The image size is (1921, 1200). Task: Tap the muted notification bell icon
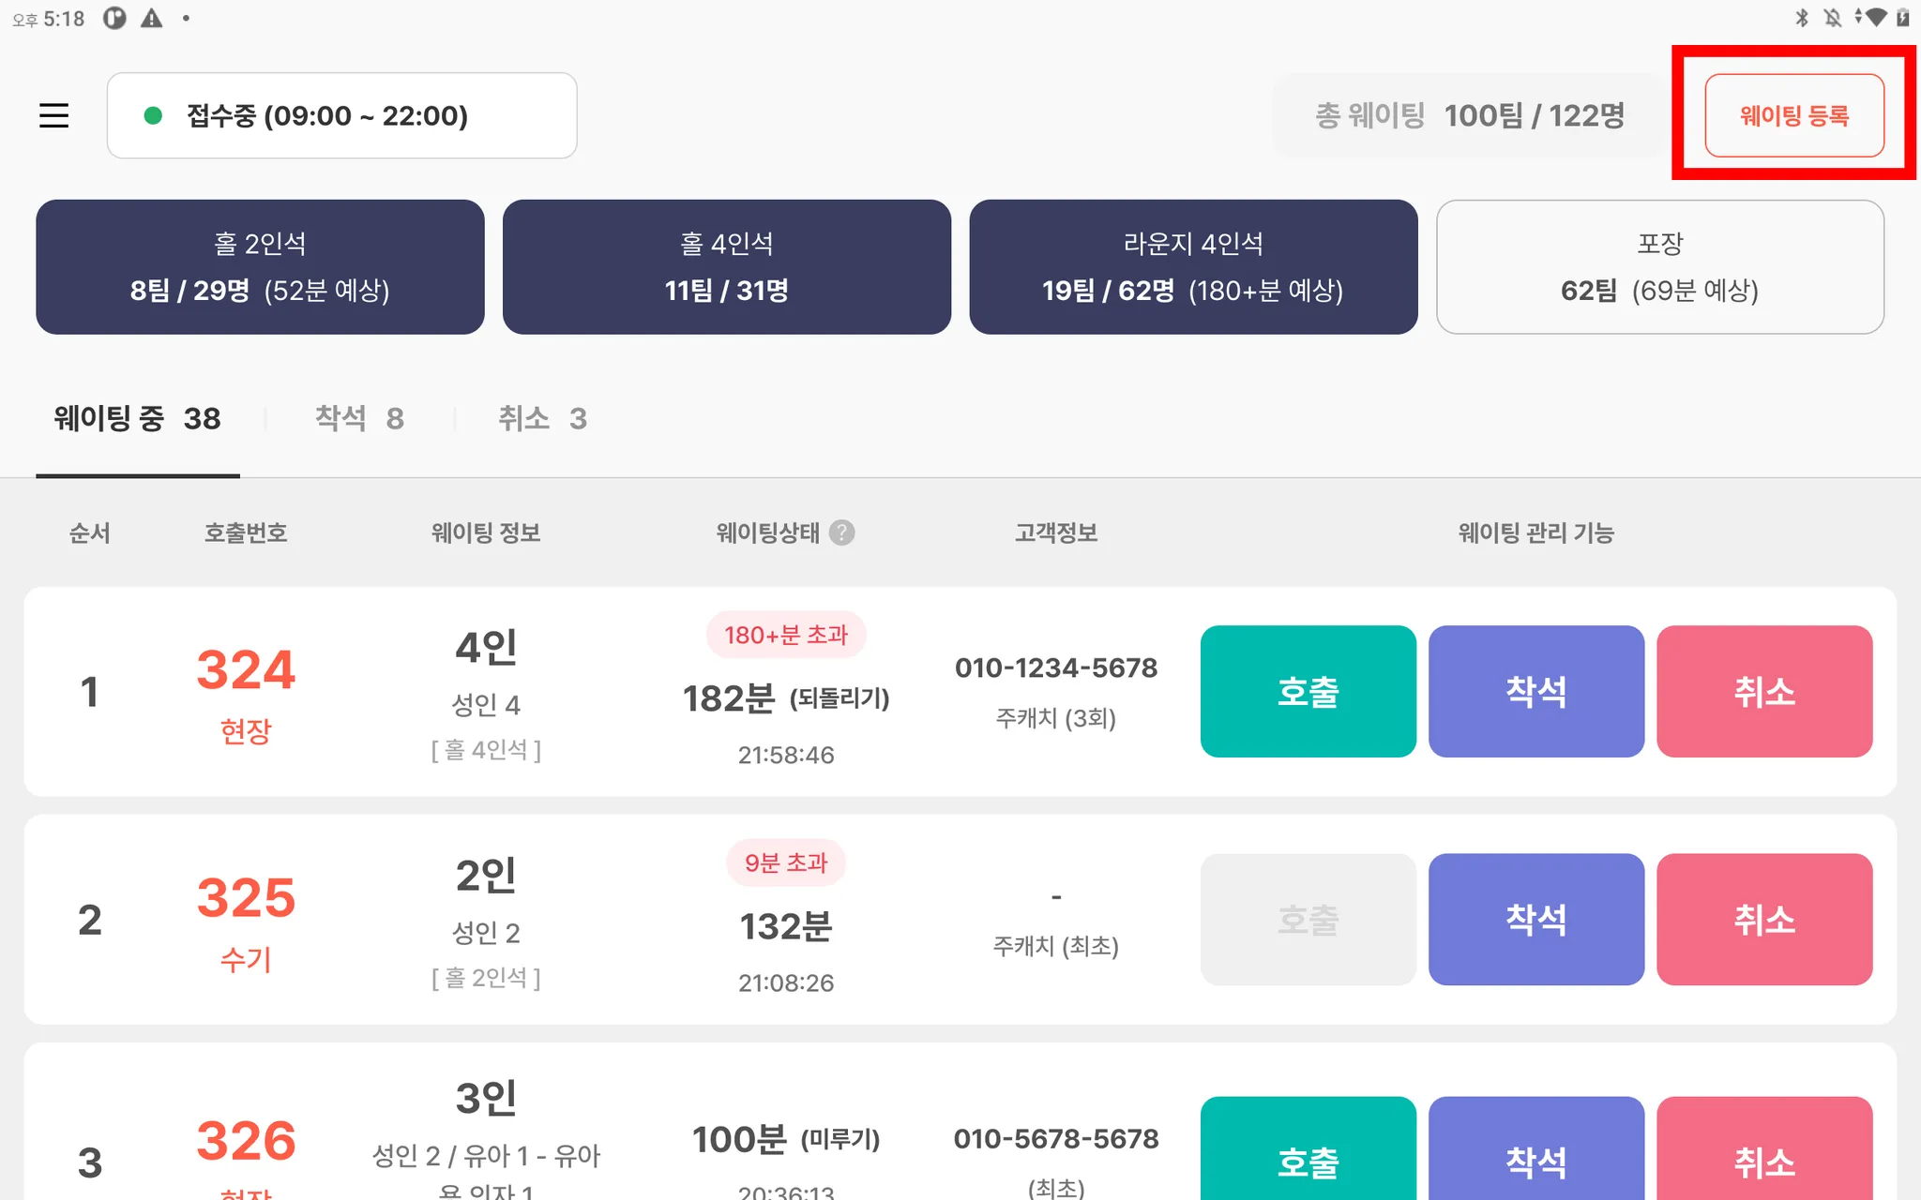coord(1832,18)
